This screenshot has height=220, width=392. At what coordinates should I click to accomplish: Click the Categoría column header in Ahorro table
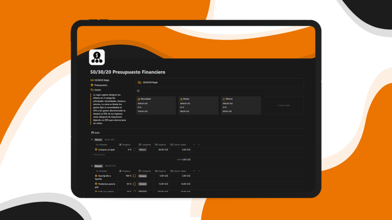[x=145, y=145]
